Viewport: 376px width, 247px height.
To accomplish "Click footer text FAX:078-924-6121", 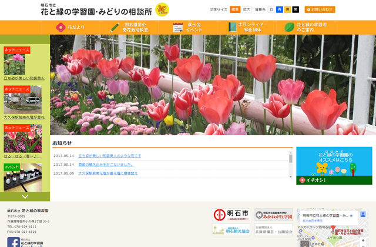I will click(22, 232).
